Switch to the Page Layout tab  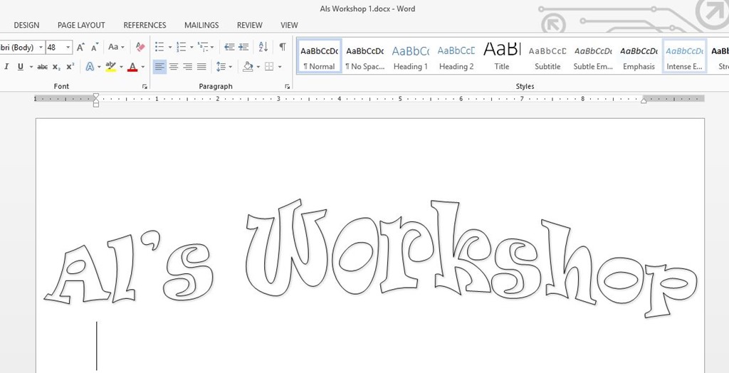pos(81,25)
